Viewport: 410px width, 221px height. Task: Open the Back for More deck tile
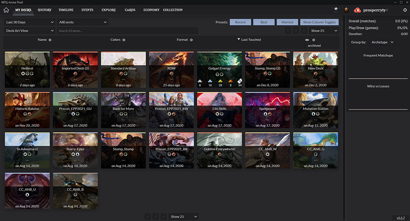tap(123, 110)
